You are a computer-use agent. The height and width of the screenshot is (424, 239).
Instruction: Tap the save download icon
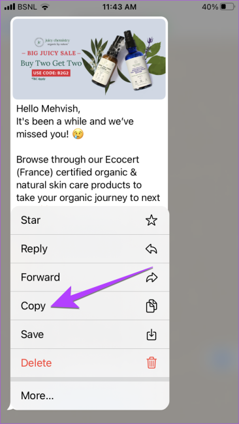click(151, 335)
